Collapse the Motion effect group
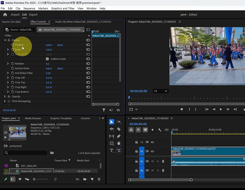Viewport: 245px width, 190px height. (5, 40)
